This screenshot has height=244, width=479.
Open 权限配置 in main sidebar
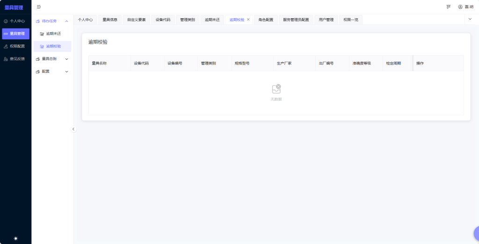coord(15,46)
